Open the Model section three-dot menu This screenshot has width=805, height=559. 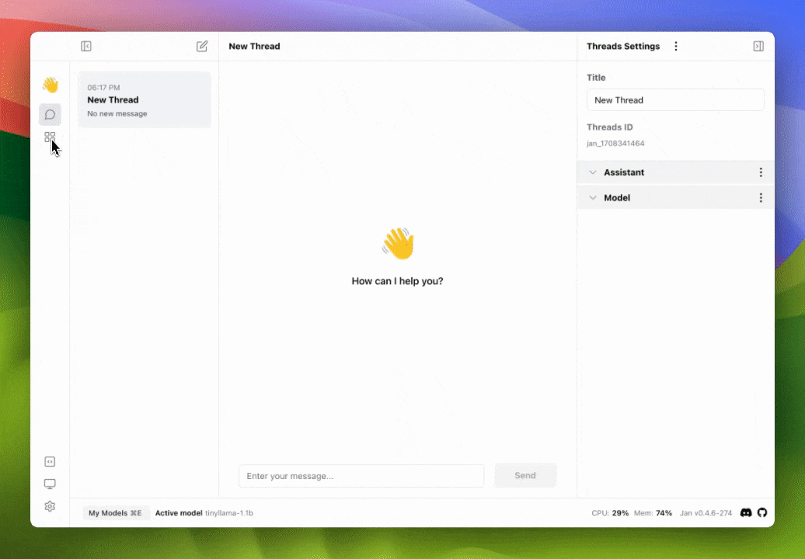pyautogui.click(x=761, y=198)
